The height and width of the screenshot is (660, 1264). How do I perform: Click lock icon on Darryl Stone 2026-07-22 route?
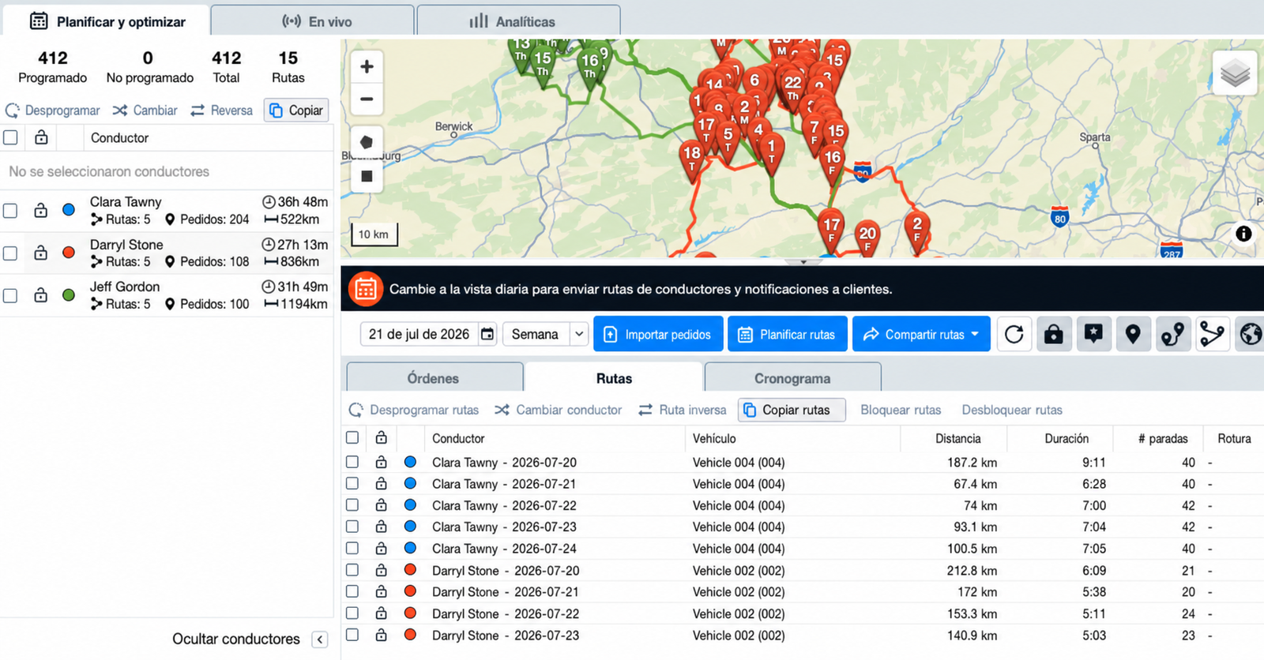point(381,613)
